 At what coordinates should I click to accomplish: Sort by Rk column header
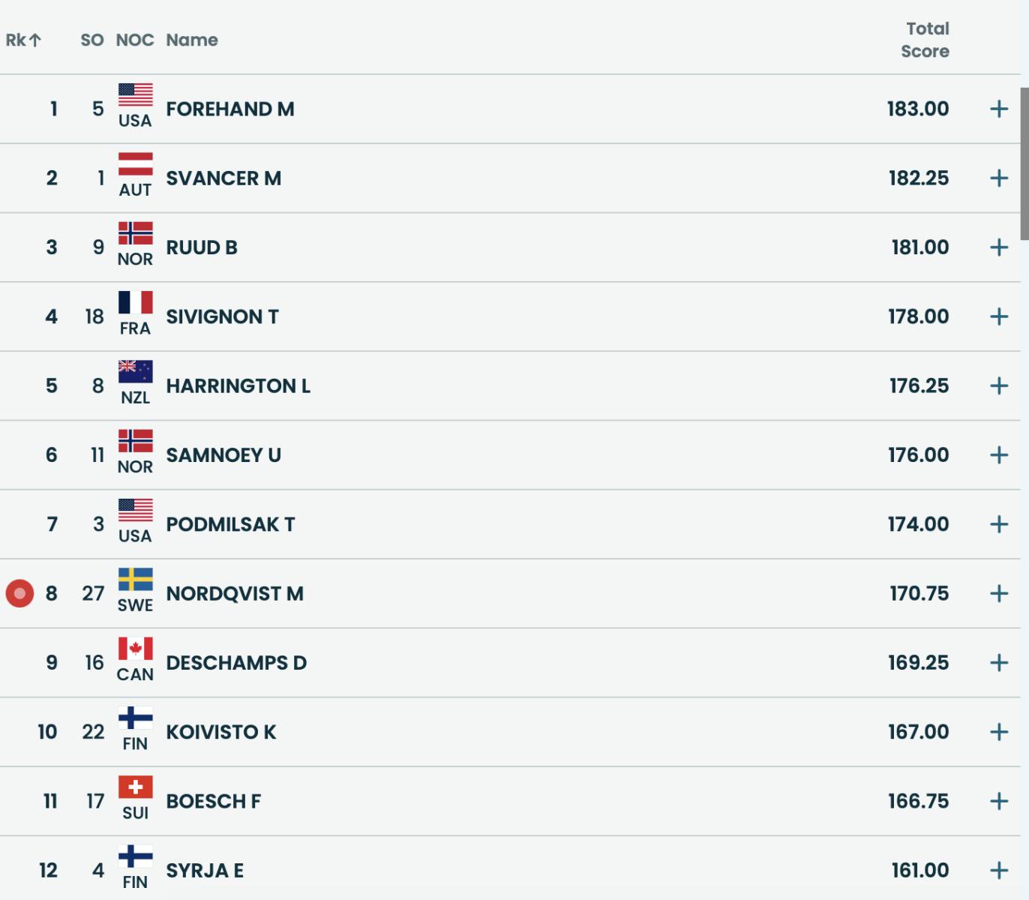pyautogui.click(x=23, y=40)
